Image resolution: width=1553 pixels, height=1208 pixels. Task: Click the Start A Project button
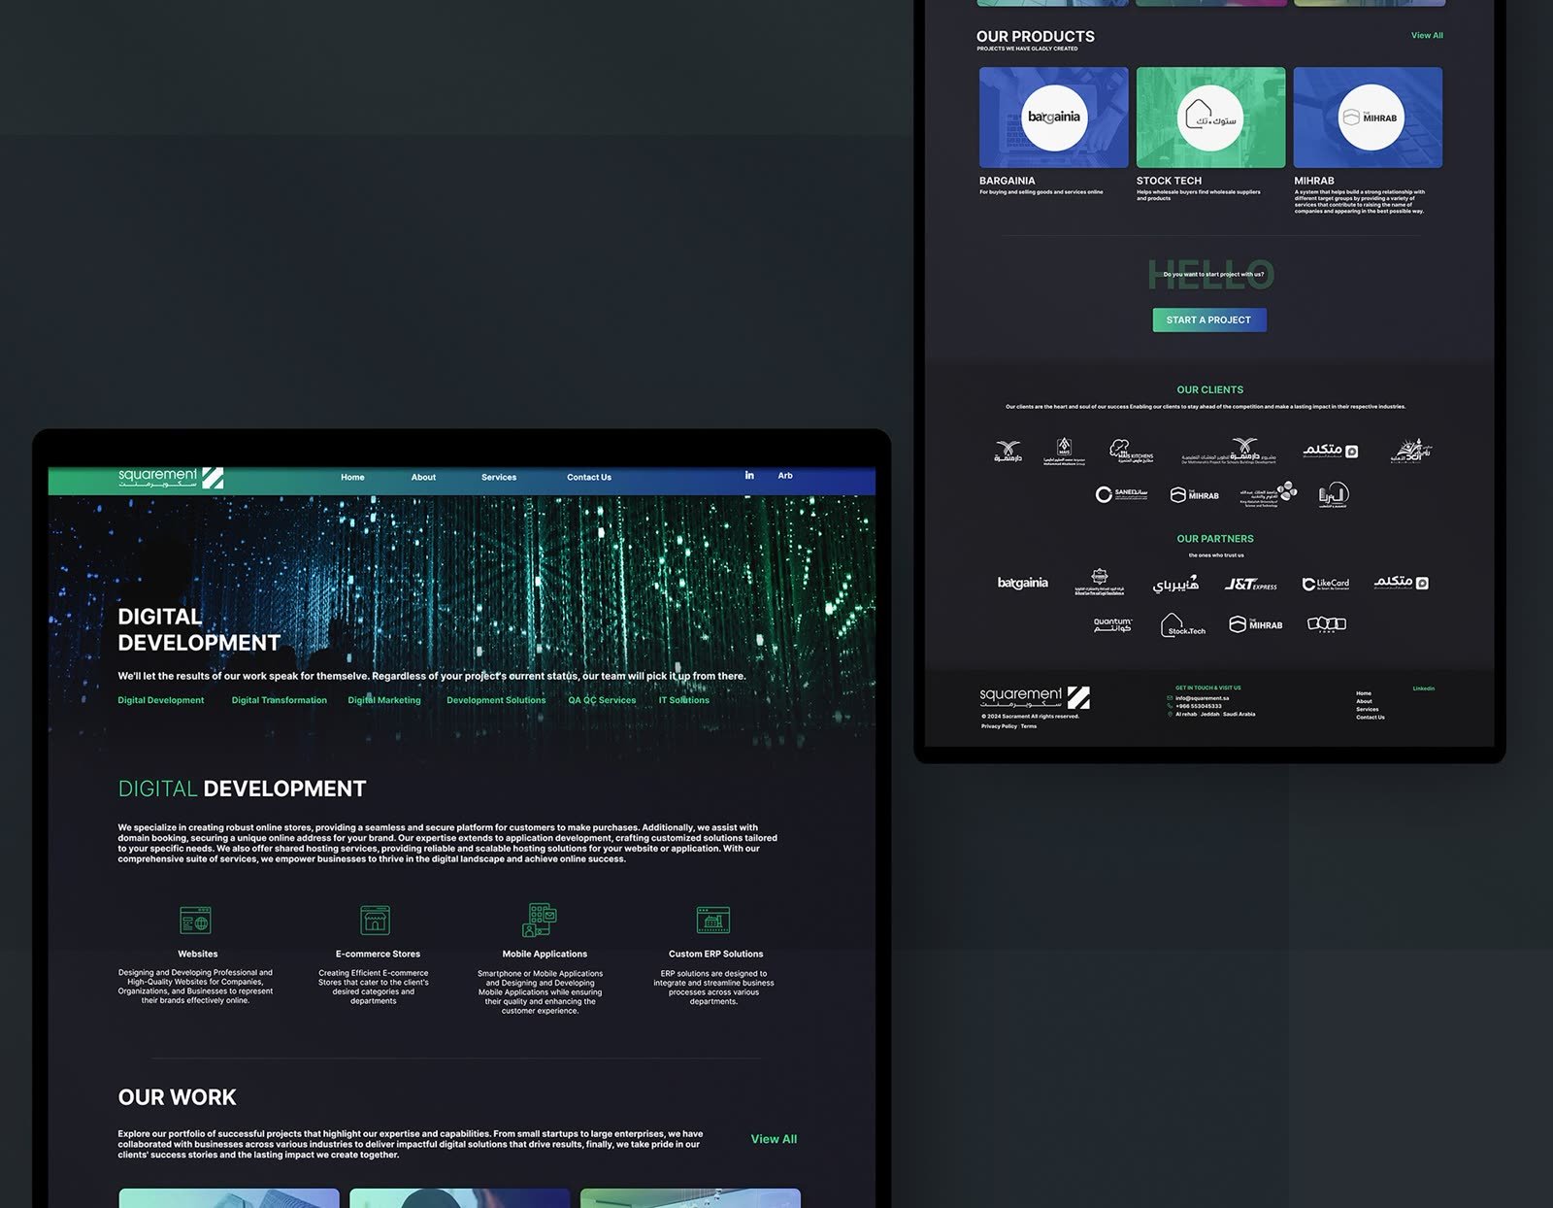(1209, 319)
